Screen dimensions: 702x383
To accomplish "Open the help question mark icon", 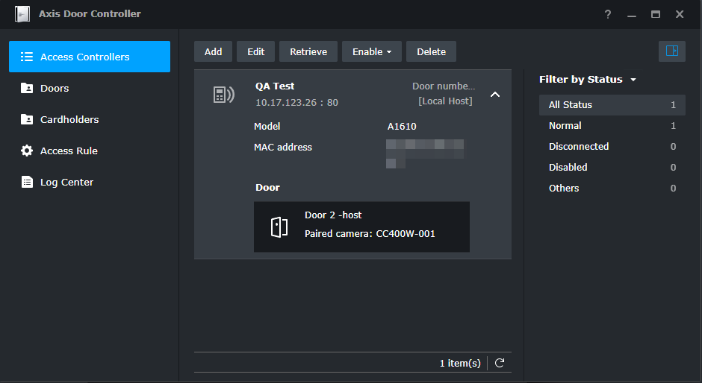I will pos(608,14).
